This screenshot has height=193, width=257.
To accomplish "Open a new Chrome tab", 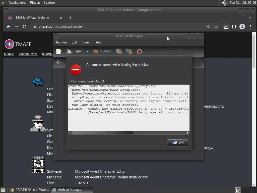I will pyautogui.click(x=71, y=18).
